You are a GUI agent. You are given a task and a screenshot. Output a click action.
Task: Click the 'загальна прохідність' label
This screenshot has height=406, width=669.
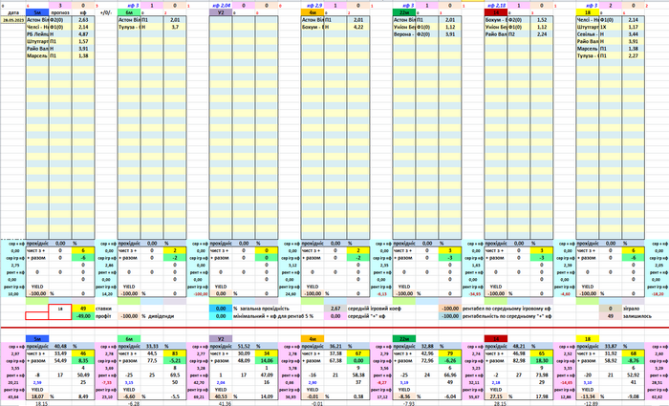(265, 309)
